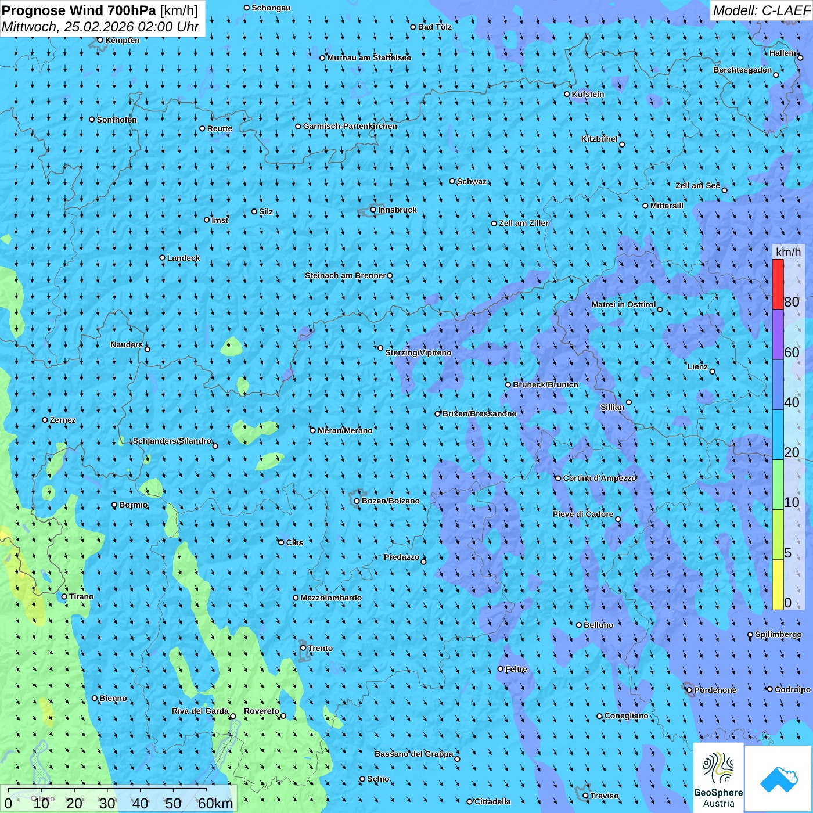Click the Zell am Ziller label

(x=524, y=223)
